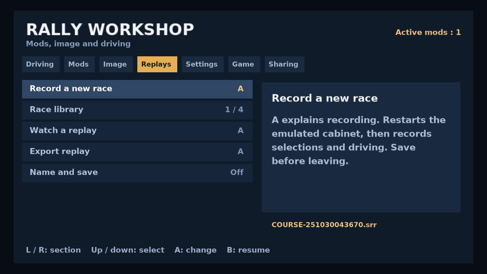Open the Race library row
Viewport: 487px width, 274px height.
(137, 110)
